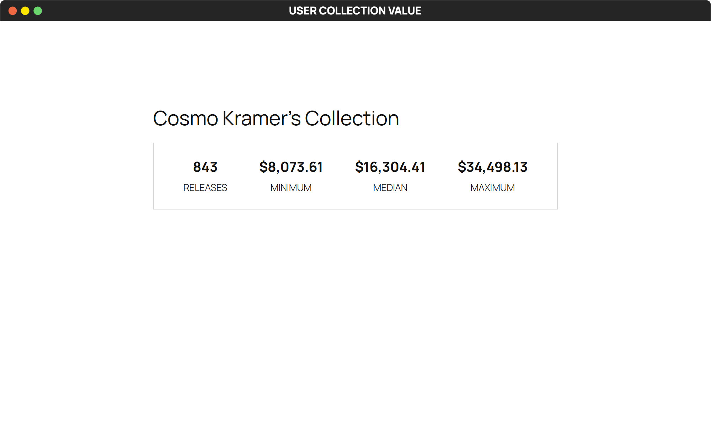The width and height of the screenshot is (711, 426).
Task: Click the right edge of the stats panel
Action: click(x=557, y=176)
